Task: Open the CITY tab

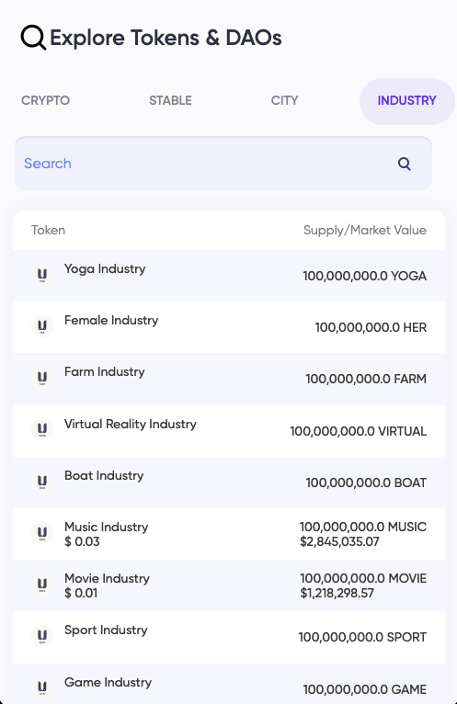Action: pos(284,100)
